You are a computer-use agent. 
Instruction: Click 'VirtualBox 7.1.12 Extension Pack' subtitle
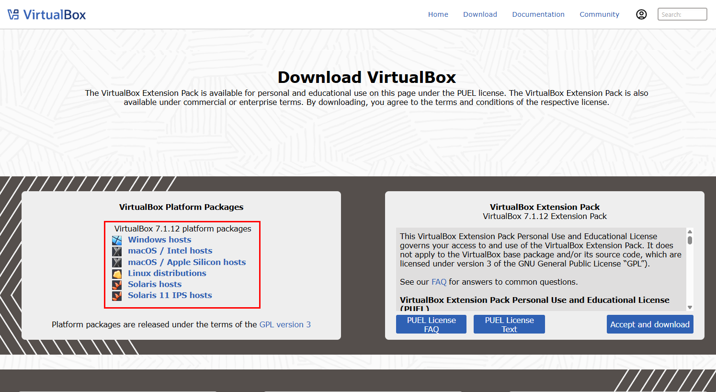(545, 216)
